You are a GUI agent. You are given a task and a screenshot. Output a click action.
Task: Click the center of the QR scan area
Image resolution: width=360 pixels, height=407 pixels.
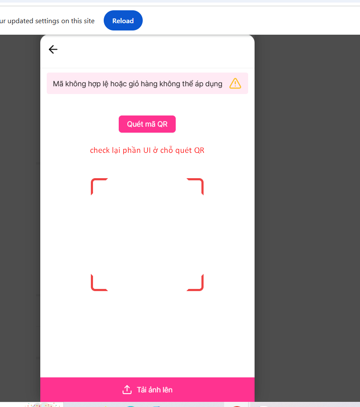click(x=147, y=234)
